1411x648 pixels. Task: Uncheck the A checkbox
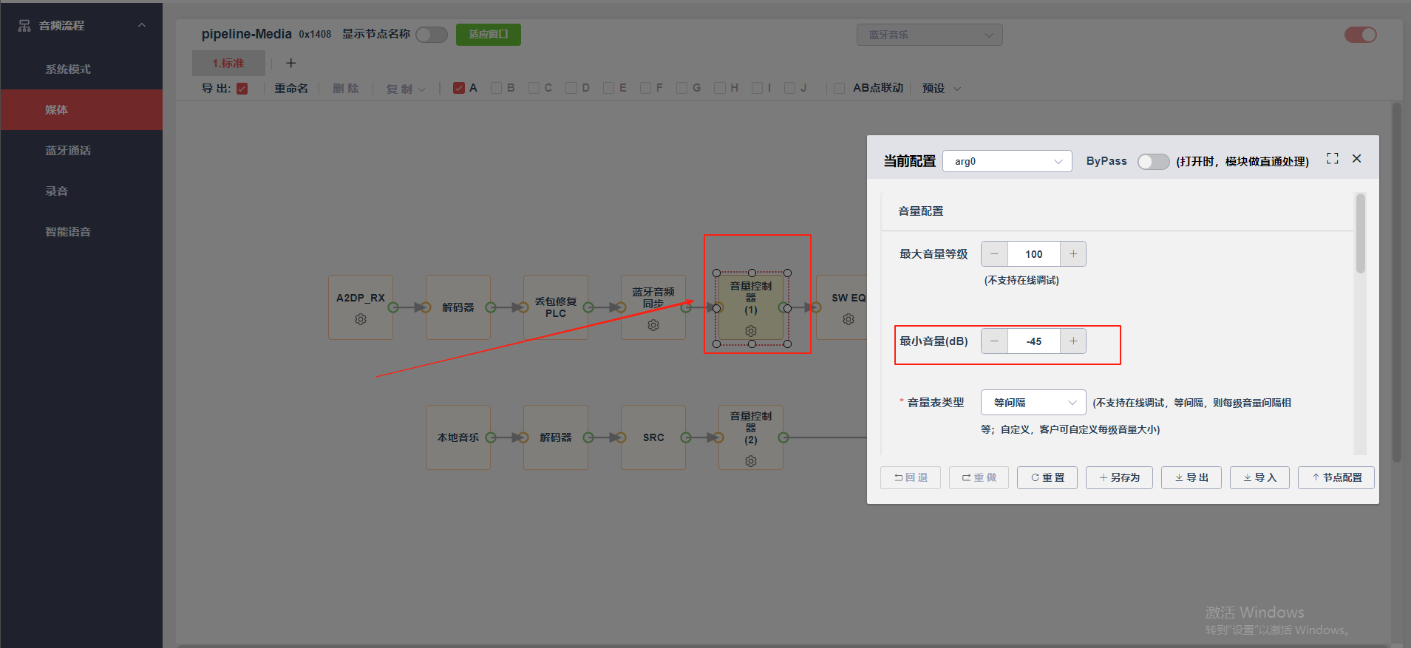tap(459, 88)
